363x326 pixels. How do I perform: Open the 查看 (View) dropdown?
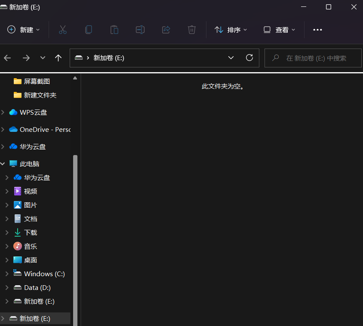coord(280,30)
